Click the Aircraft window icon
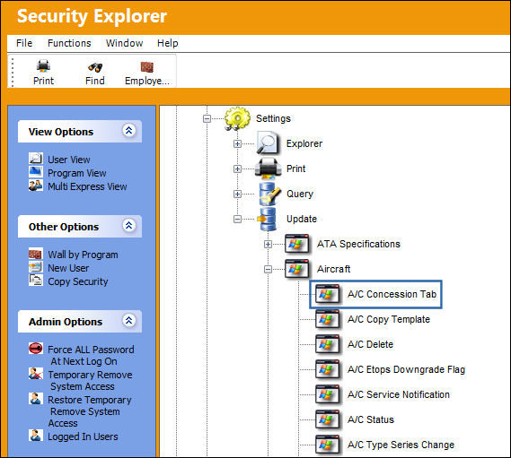 [x=297, y=269]
